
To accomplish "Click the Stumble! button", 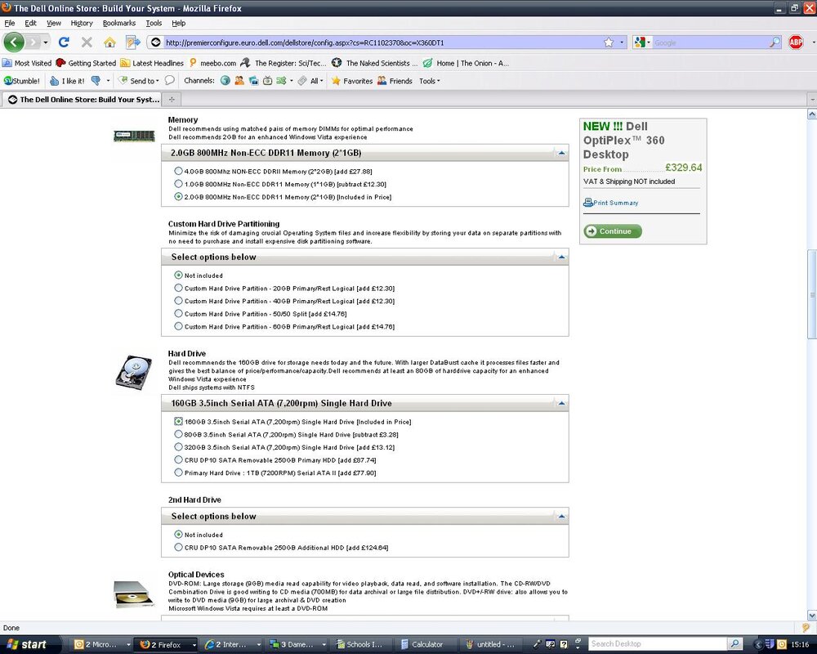I will coord(22,81).
